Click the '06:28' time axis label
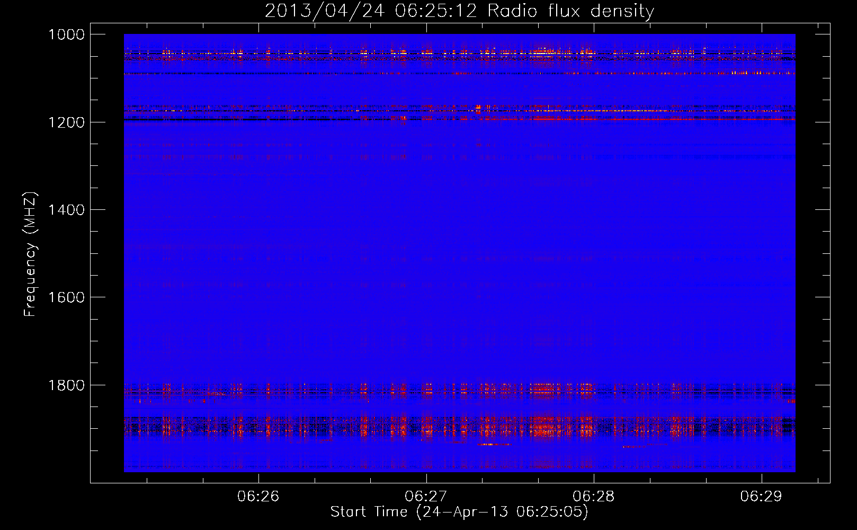Viewport: 857px width, 530px height. [x=593, y=496]
